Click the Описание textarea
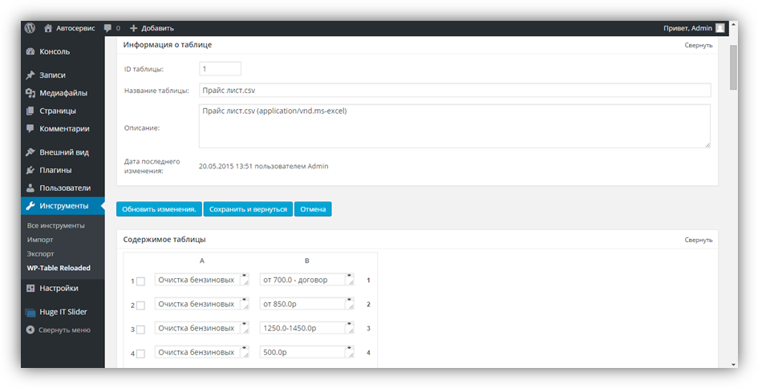 455,126
